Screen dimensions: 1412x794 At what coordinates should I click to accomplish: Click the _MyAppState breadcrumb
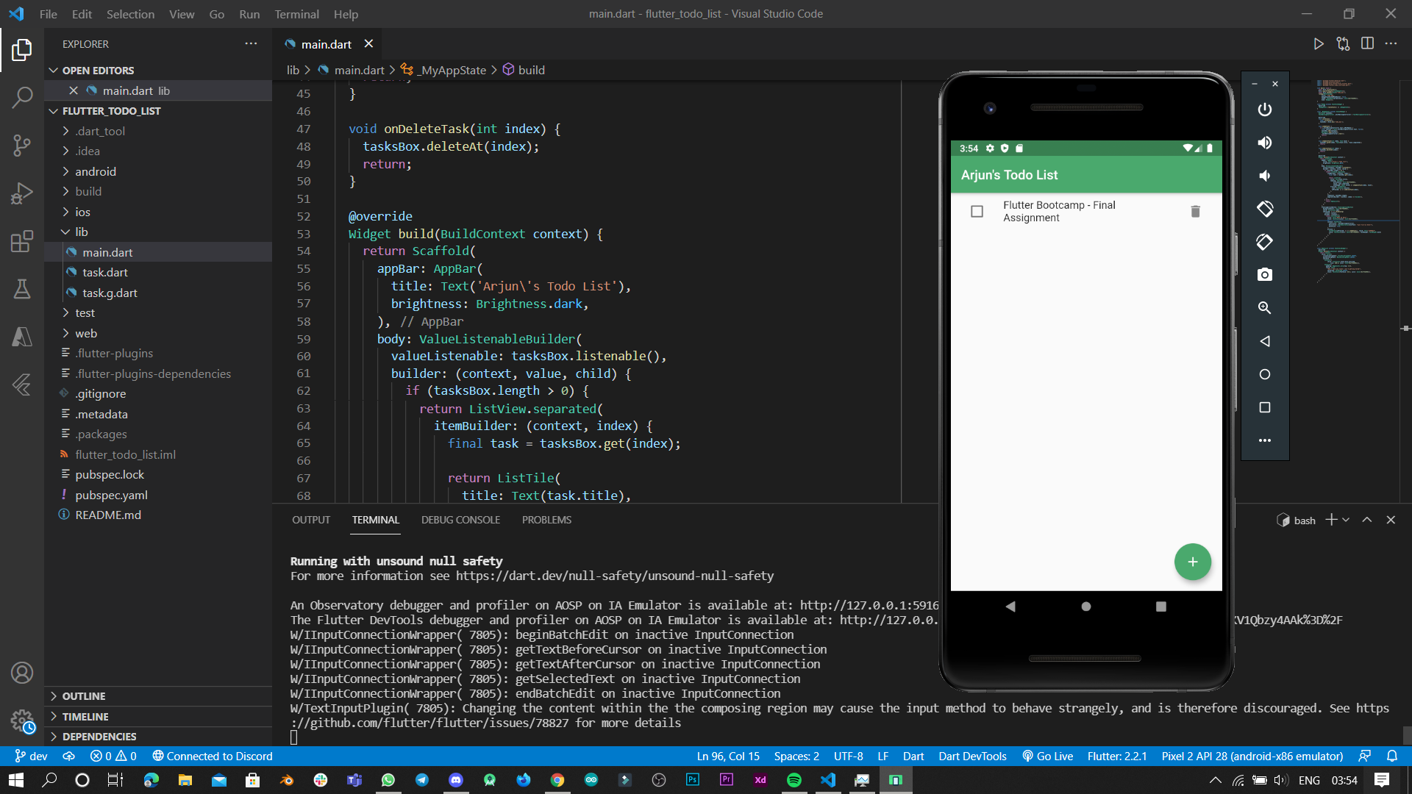pos(443,70)
